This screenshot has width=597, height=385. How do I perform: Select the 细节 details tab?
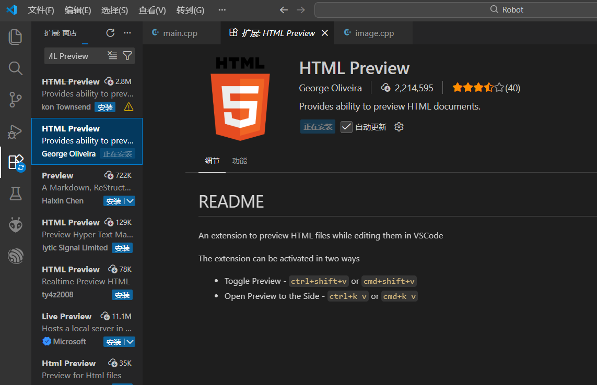pos(212,161)
